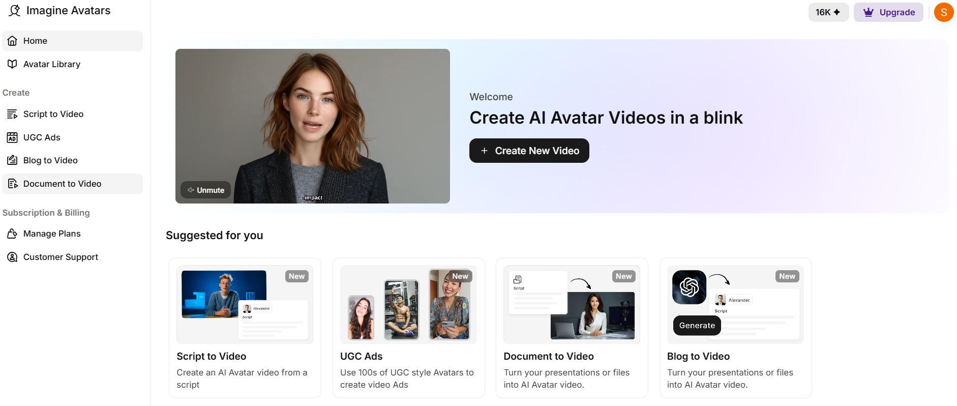957x406 pixels.
Task: Click the 'Subscription & Billing' section label
Action: click(46, 213)
